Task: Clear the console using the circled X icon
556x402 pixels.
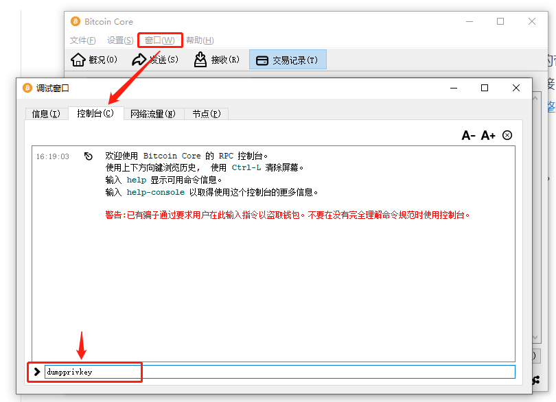Action: 507,135
